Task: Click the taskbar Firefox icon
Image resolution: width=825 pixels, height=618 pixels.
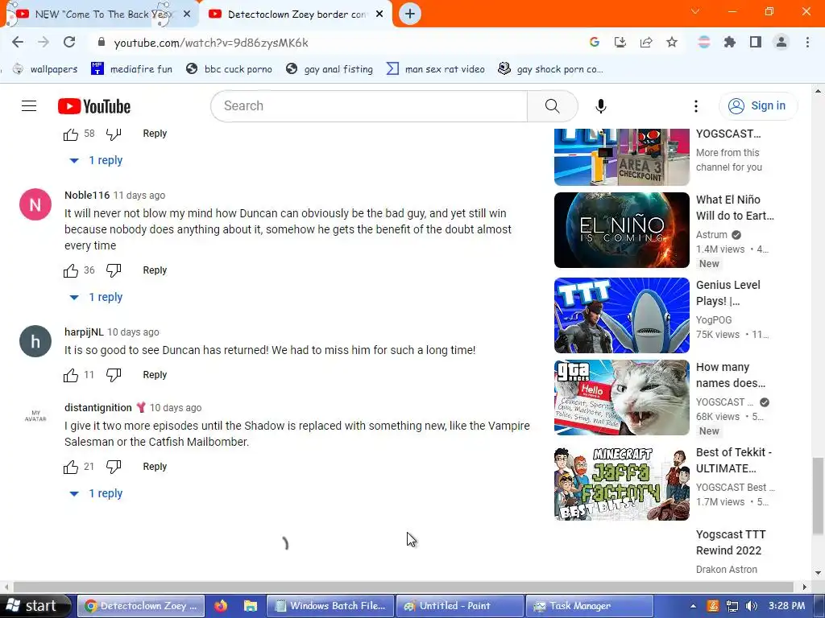Action: click(x=221, y=606)
